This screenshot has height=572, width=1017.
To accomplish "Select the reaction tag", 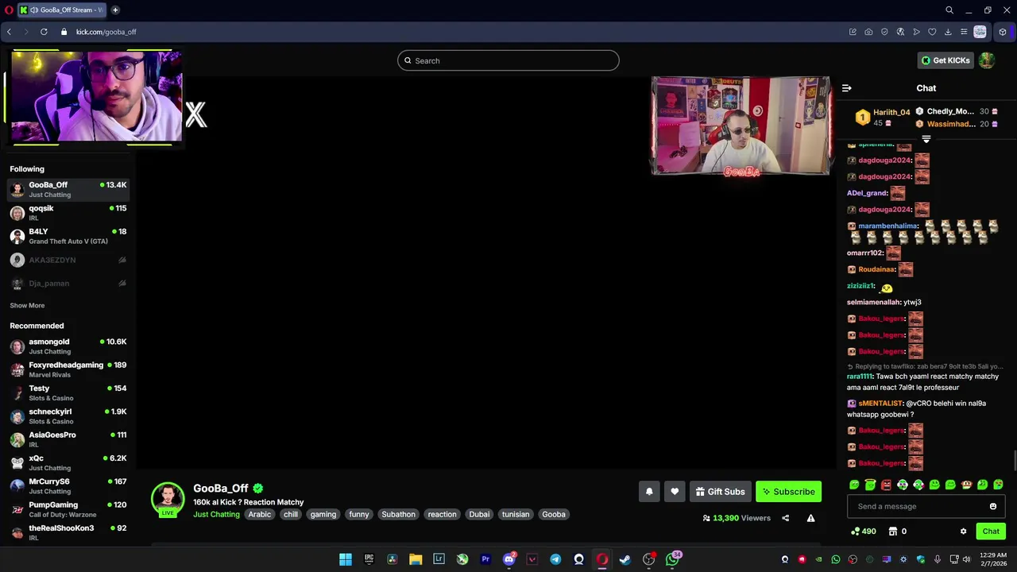I will (x=442, y=515).
